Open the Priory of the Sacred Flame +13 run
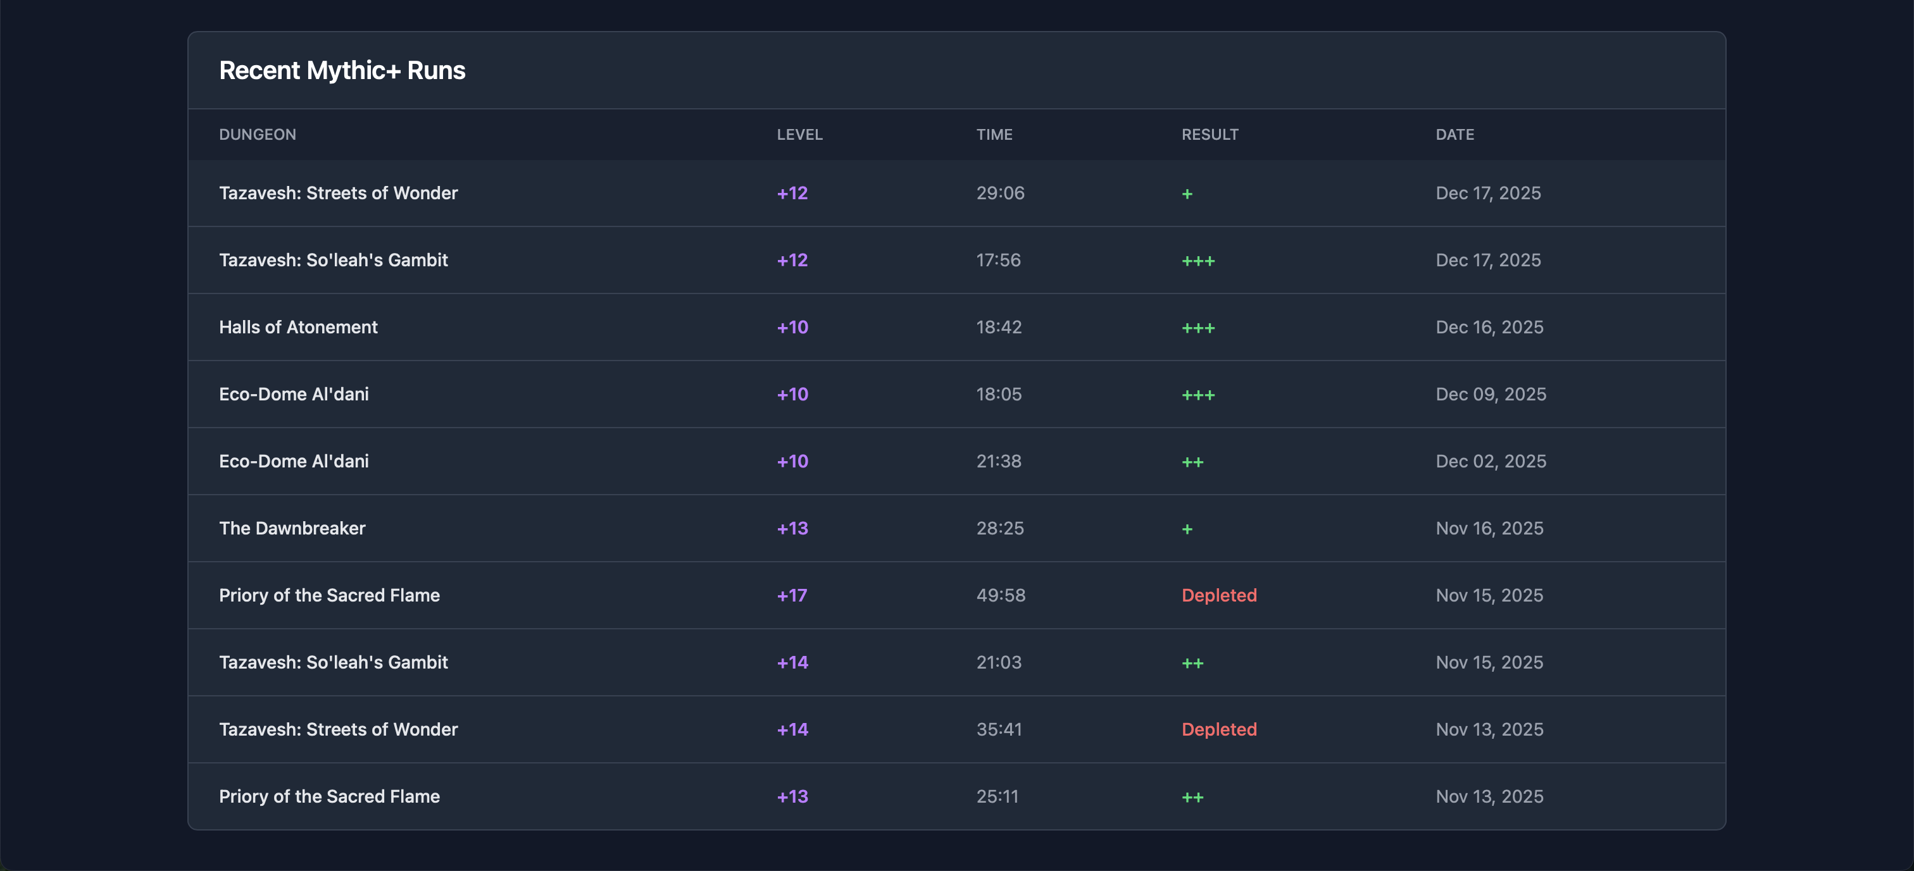 (329, 796)
